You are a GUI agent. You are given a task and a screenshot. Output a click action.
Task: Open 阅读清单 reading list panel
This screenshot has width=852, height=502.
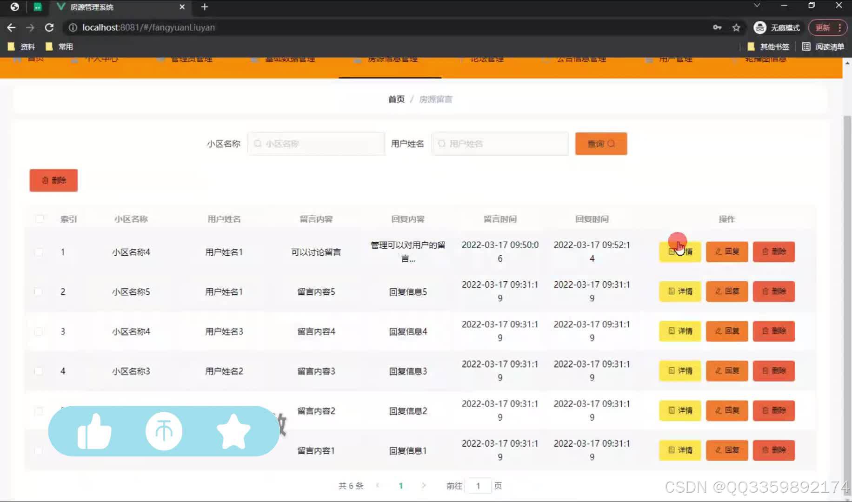click(x=825, y=46)
